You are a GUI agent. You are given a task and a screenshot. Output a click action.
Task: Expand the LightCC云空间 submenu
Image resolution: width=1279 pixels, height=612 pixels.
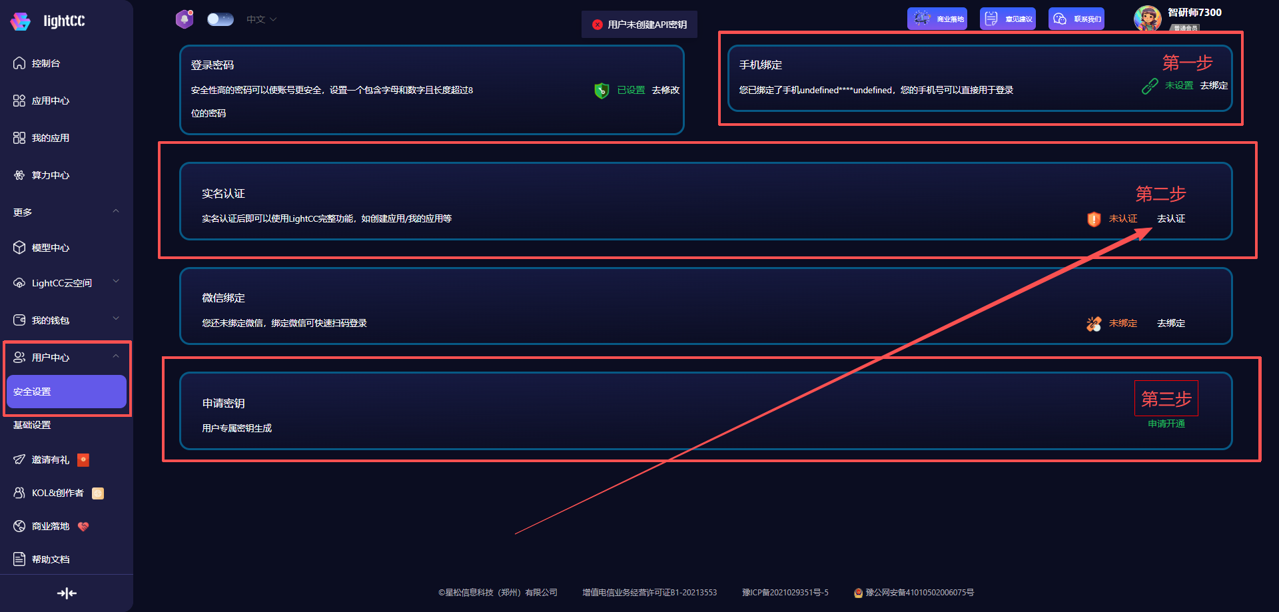(x=116, y=282)
